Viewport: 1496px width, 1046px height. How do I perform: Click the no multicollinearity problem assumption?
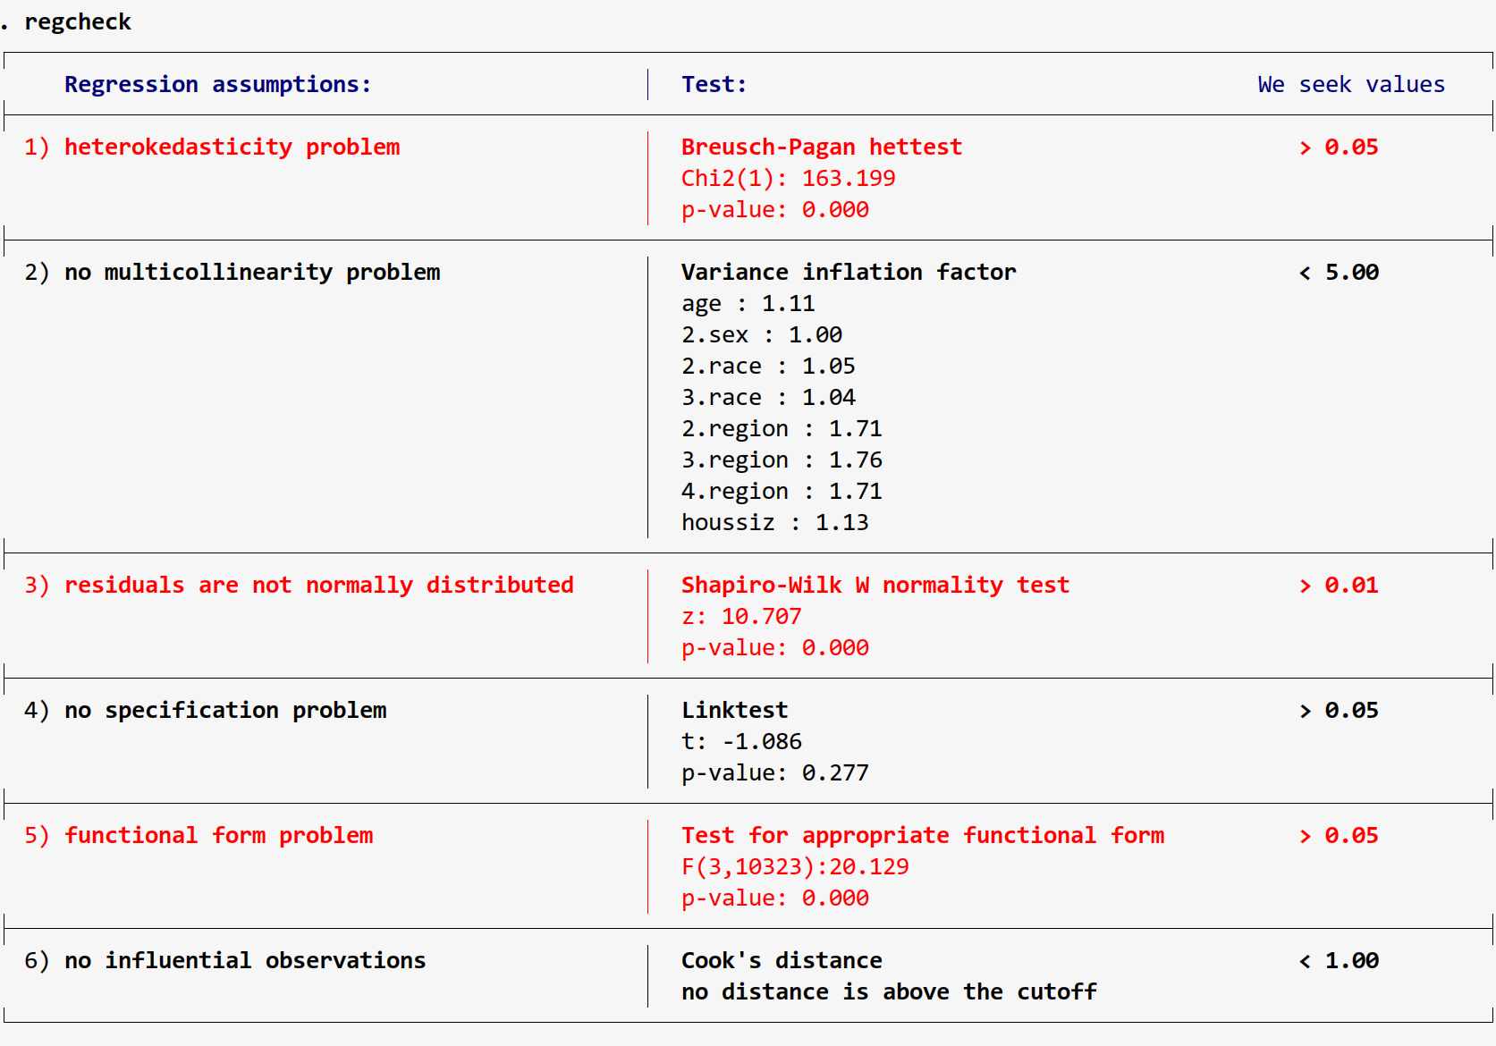click(x=250, y=272)
